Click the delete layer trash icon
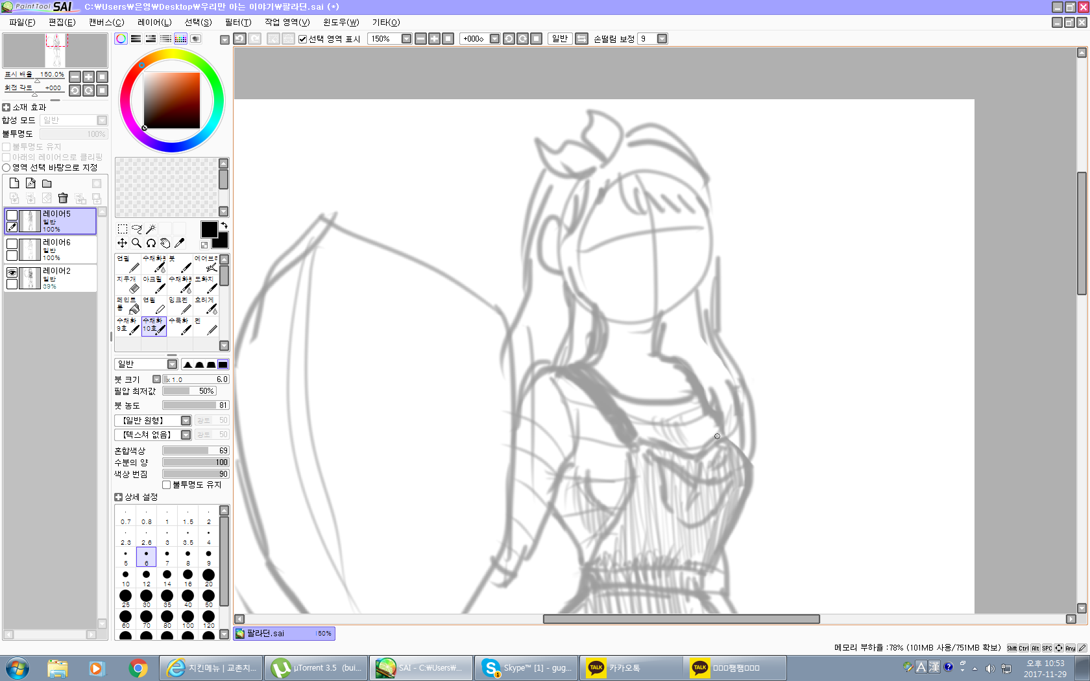Image resolution: width=1090 pixels, height=681 pixels. pos(63,198)
